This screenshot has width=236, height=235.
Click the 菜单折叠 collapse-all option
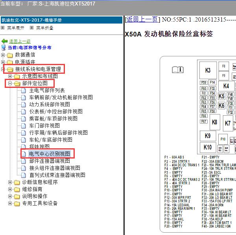tap(45, 28)
